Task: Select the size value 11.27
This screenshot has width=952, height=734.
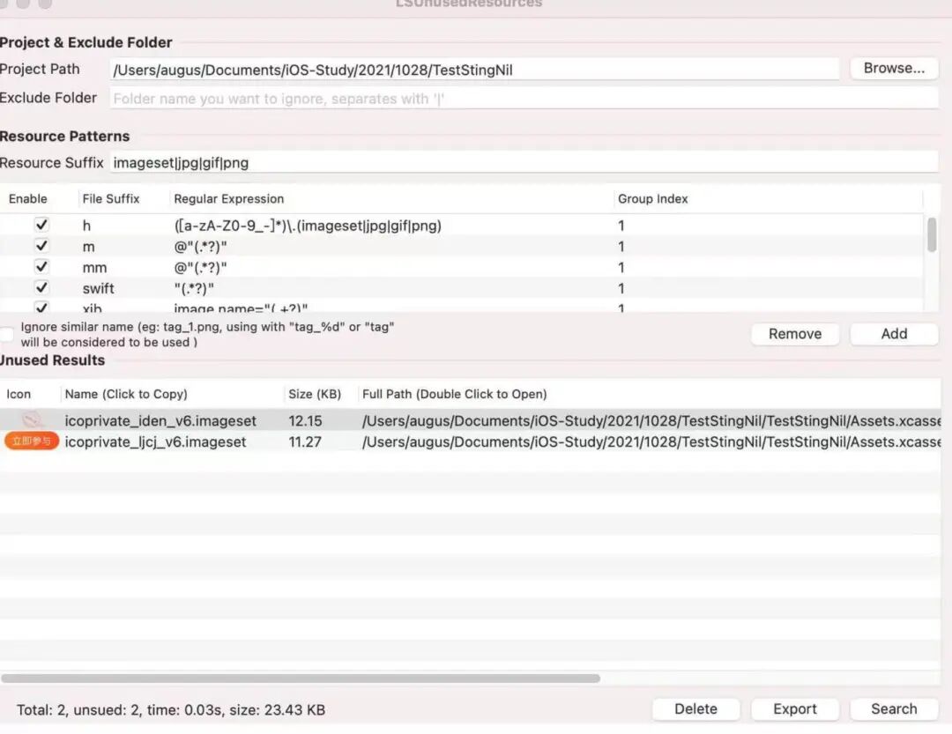Action: pos(305,442)
